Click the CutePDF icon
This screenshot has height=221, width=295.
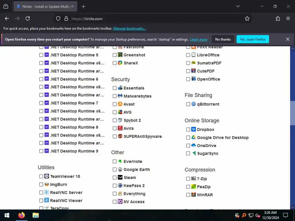(x=194, y=71)
